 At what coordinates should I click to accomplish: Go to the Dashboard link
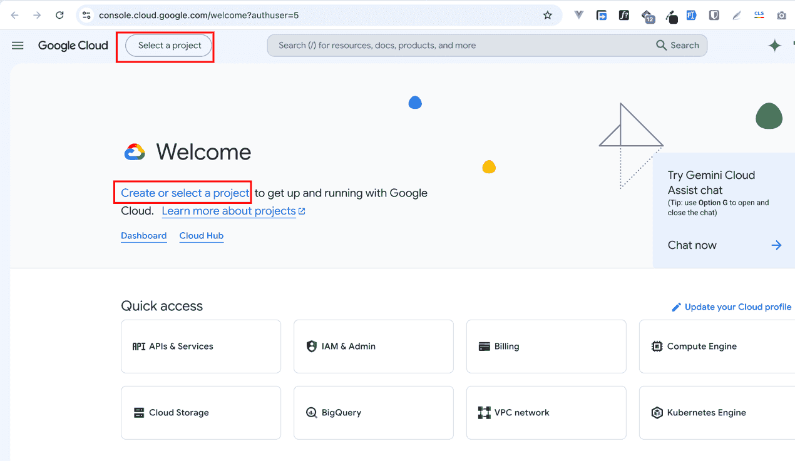tap(143, 236)
